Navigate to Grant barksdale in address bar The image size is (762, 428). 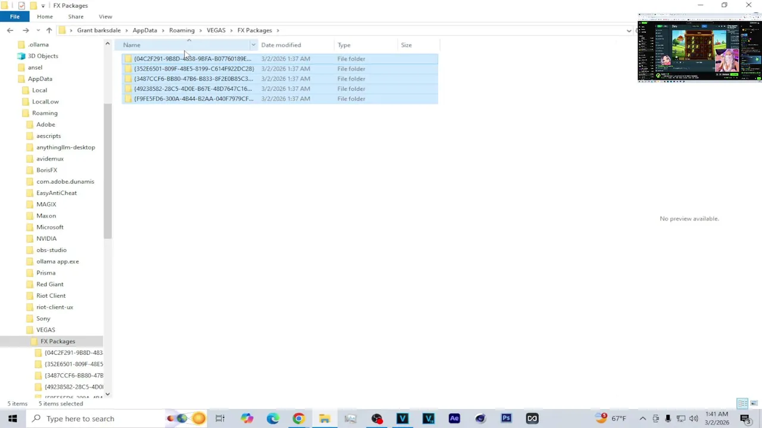tap(99, 30)
